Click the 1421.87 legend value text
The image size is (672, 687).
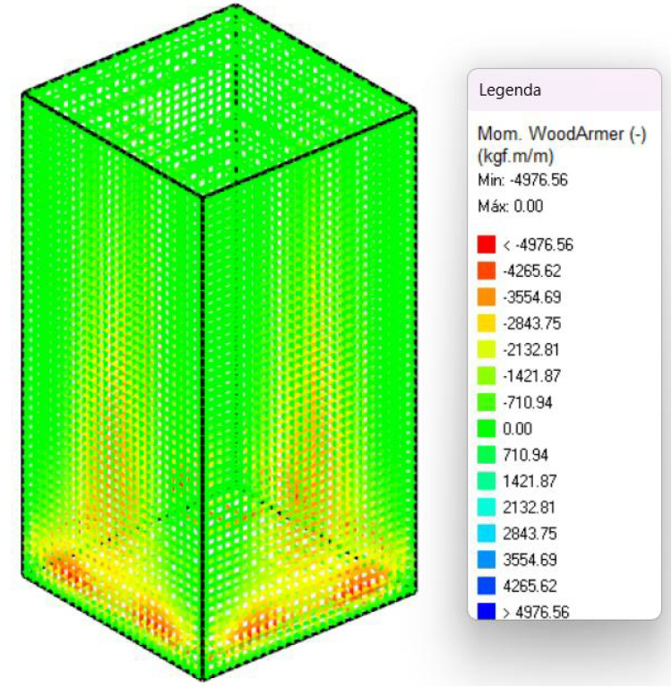[530, 482]
